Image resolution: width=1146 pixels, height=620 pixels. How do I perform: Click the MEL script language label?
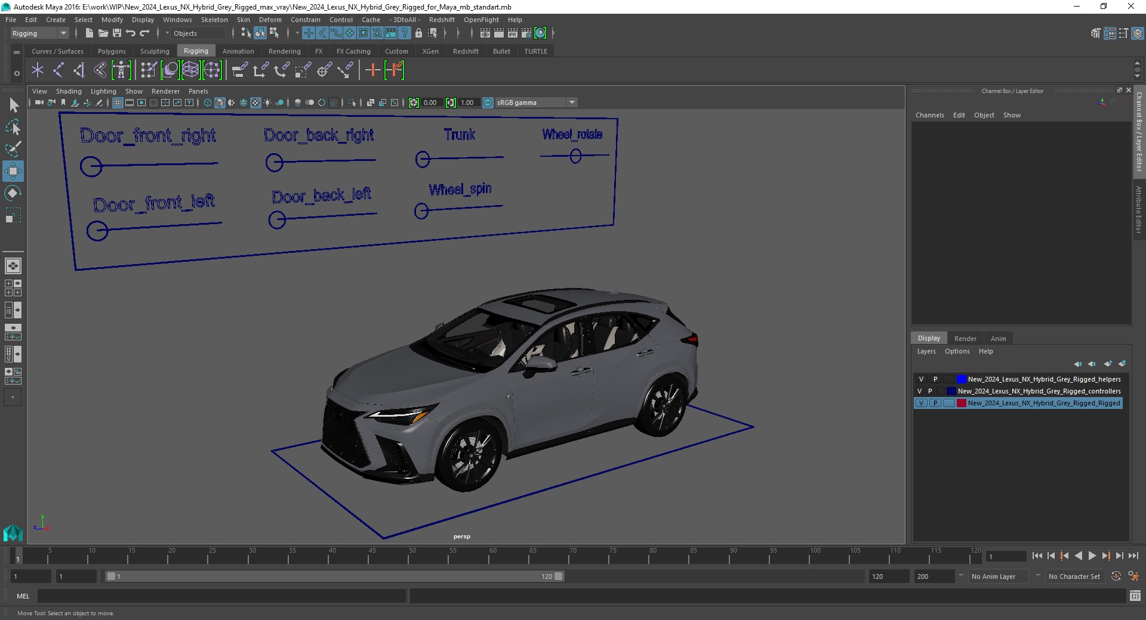coord(23,596)
